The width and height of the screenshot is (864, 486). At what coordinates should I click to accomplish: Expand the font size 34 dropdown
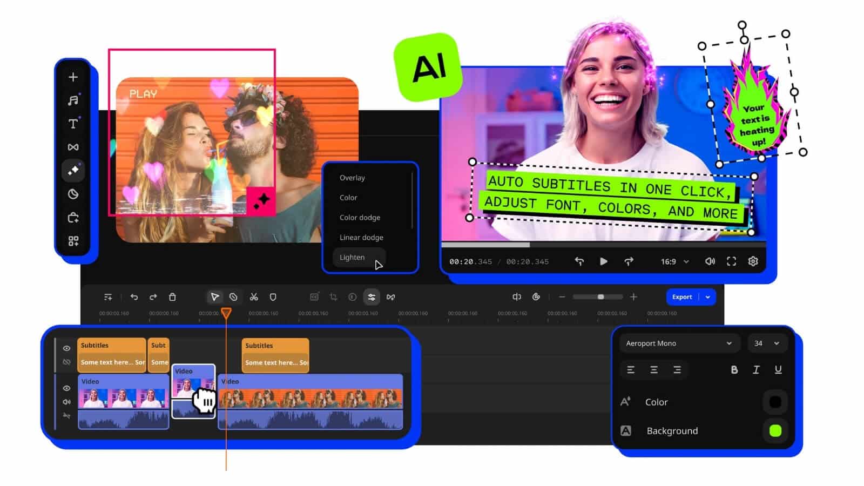click(767, 343)
